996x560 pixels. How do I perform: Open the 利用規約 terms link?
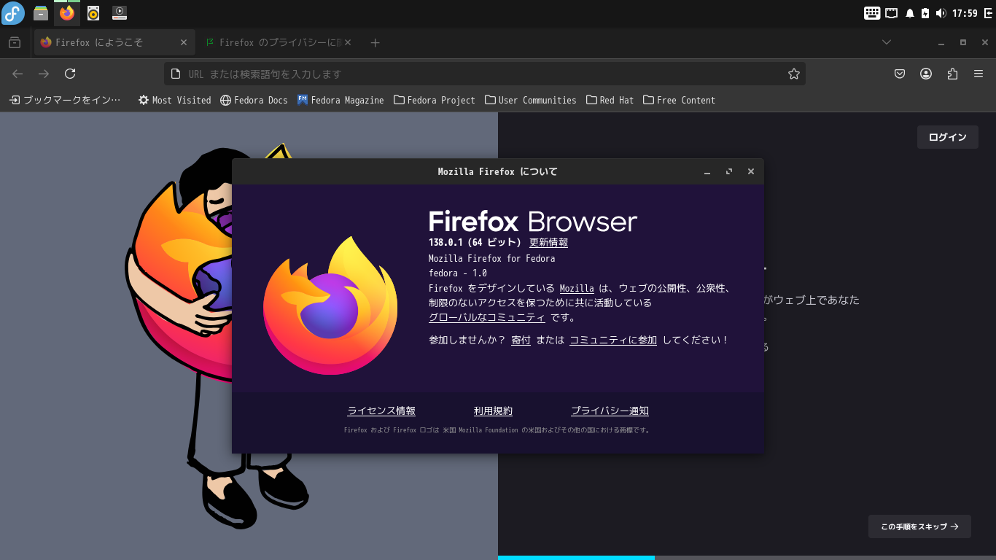click(493, 411)
